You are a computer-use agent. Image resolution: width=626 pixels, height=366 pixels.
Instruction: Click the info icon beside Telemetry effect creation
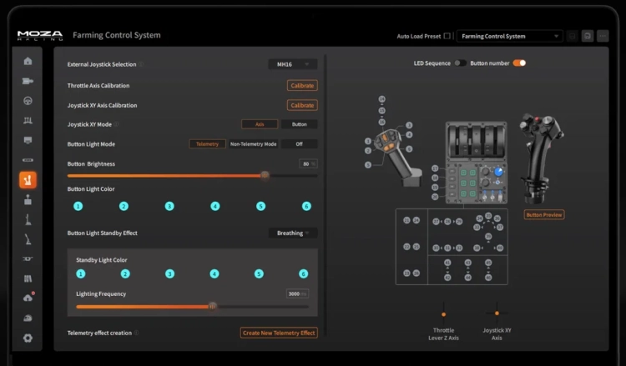point(136,333)
